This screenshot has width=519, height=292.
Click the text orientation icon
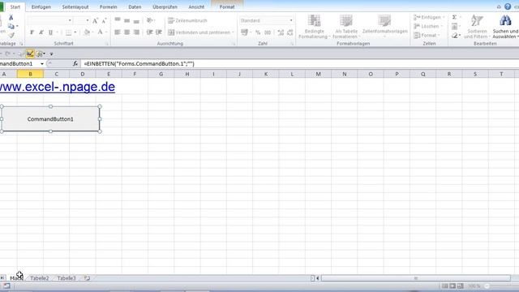[x=149, y=20]
